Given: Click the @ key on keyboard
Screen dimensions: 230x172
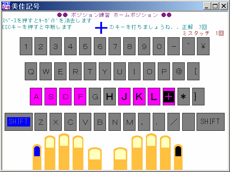Looking at the screenshot, I should (x=179, y=71).
